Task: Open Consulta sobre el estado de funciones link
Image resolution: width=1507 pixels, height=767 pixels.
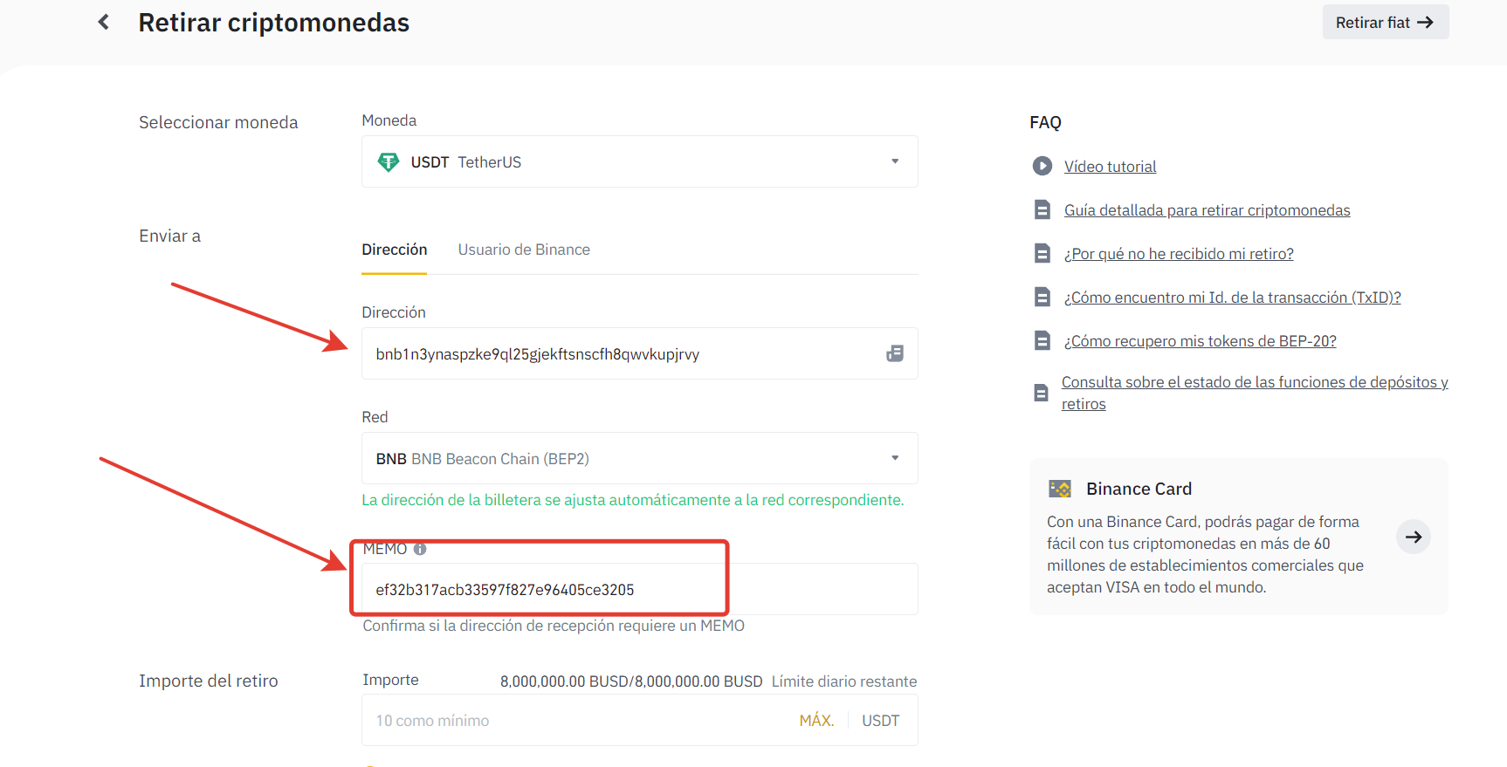Action: click(x=1255, y=393)
